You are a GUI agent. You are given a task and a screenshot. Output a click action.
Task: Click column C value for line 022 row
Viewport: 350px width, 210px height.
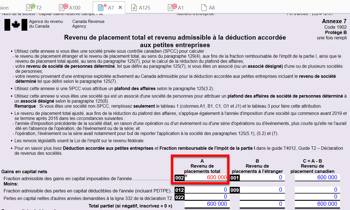tap(317, 197)
